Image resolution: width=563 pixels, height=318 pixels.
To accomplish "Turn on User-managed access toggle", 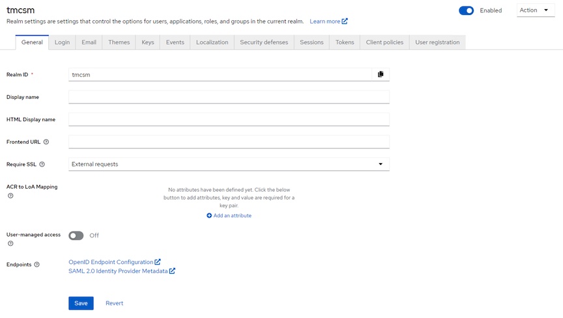I will tap(76, 235).
